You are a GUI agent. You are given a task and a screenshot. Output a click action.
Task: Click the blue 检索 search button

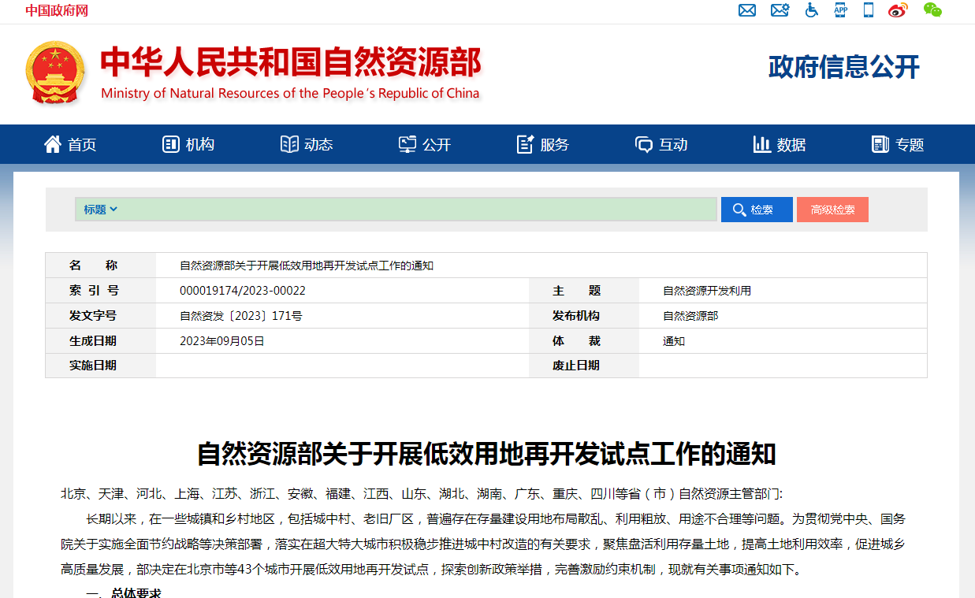point(756,210)
